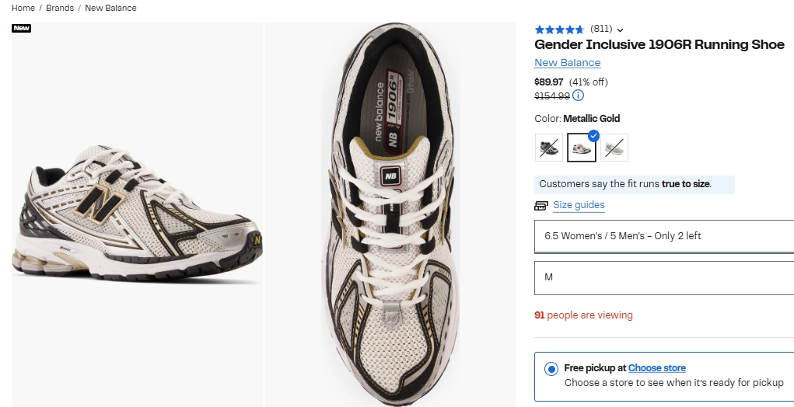Screen dimensions: 794x407
Task: Go to Home in the breadcrumb
Action: pos(23,8)
